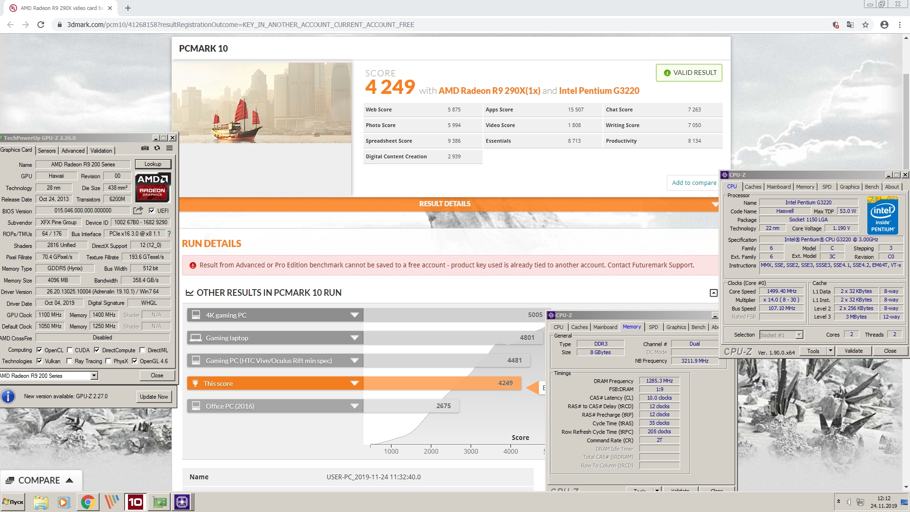Viewport: 910px width, 512px height.
Task: Open a new browser tab
Action: coord(128,8)
